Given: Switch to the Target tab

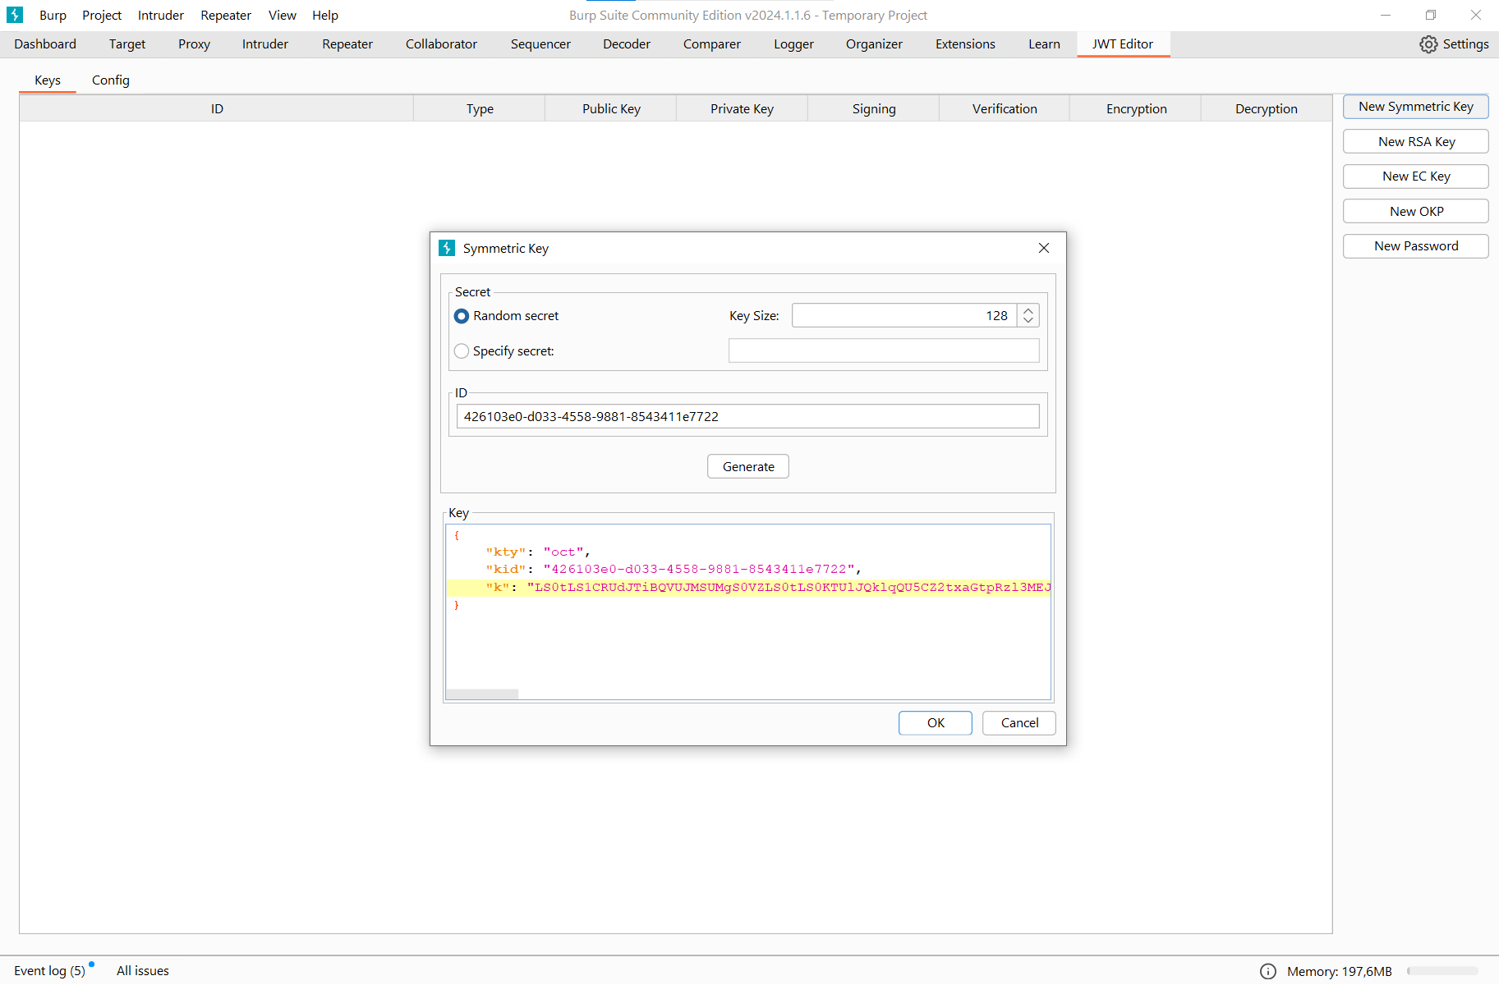Looking at the screenshot, I should click(127, 44).
